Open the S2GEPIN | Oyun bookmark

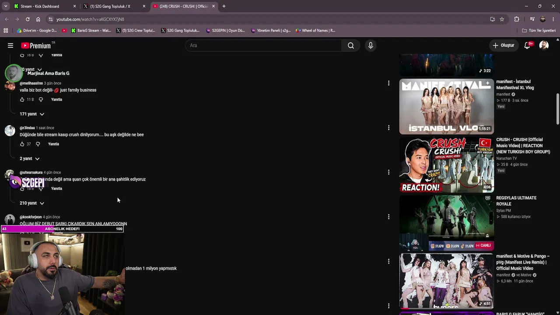click(x=225, y=31)
